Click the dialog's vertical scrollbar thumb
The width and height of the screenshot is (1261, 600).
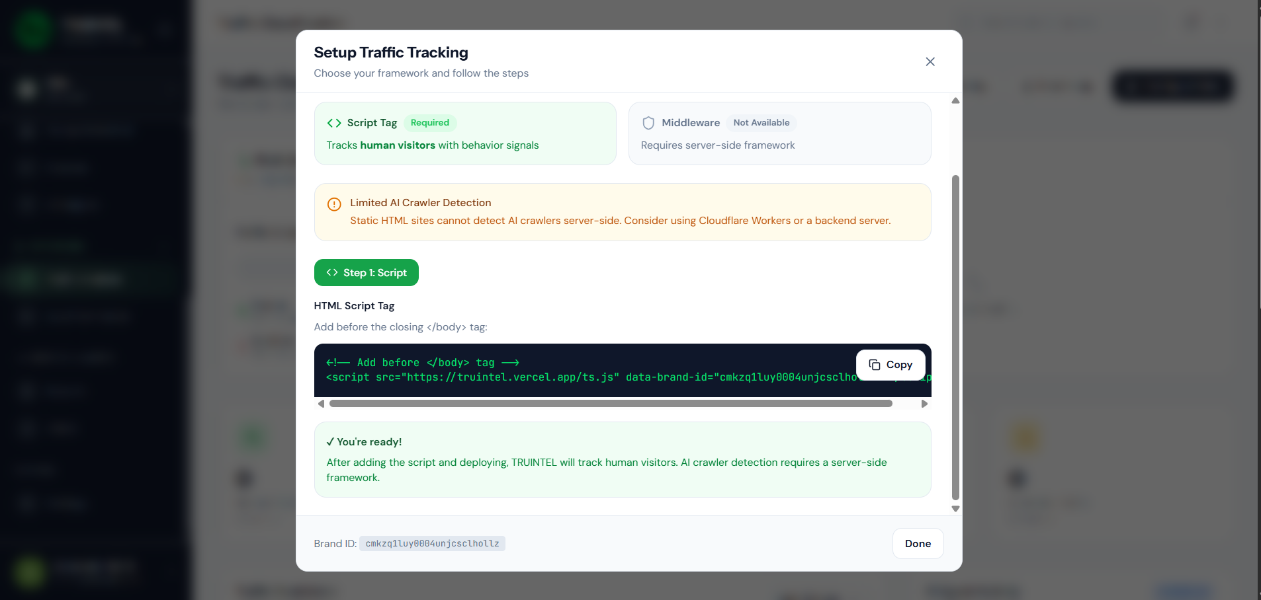point(955,337)
